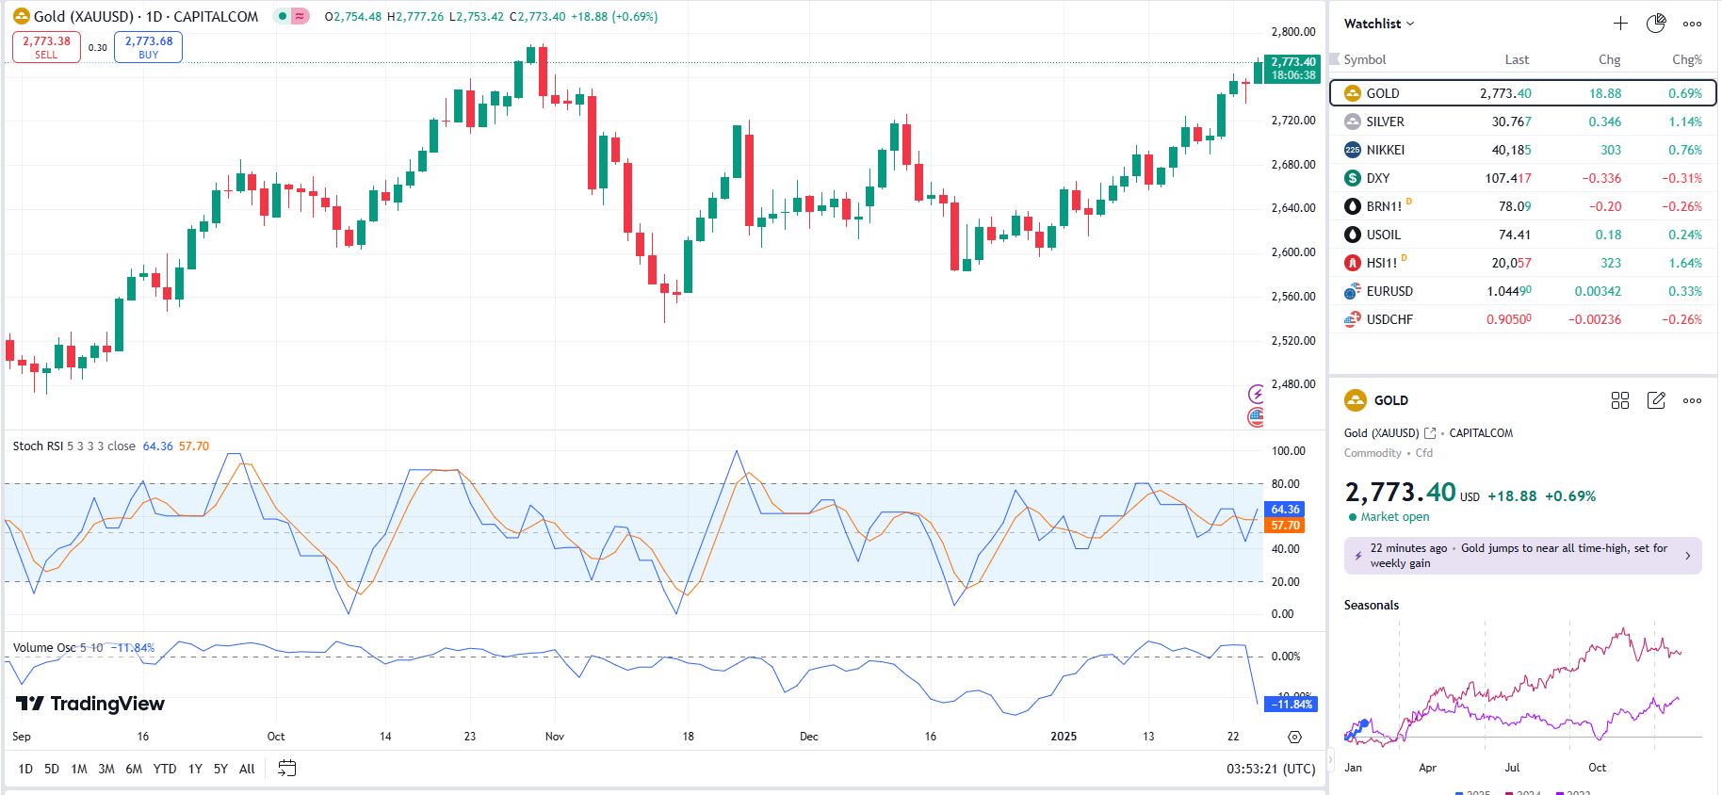Screen dimensions: 1722x795
Task: Switch to the YTD time range
Action: (165, 769)
